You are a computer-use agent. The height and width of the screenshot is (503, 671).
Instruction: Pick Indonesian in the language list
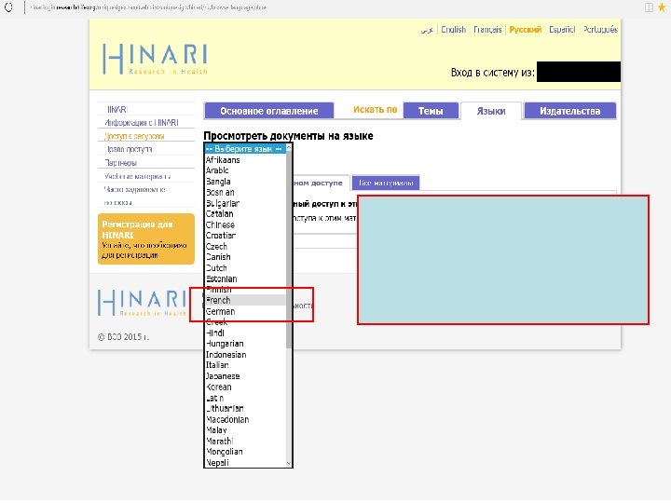[x=245, y=355]
